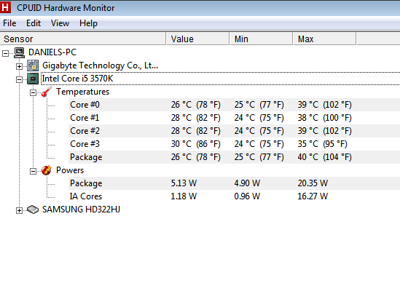Click Package power max 20.35 W

[x=313, y=183]
